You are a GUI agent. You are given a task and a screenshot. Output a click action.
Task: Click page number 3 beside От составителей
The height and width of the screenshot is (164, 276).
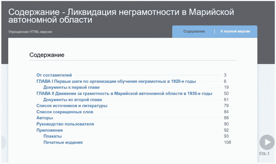(225, 75)
